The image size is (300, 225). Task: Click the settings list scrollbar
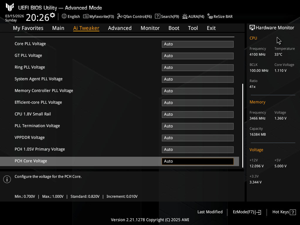click(243, 125)
